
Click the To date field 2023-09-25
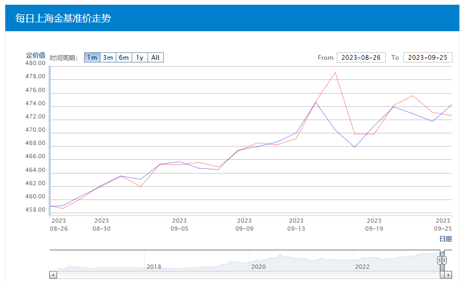[x=428, y=58]
